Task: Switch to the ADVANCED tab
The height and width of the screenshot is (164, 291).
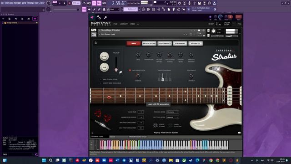Action: (196, 44)
